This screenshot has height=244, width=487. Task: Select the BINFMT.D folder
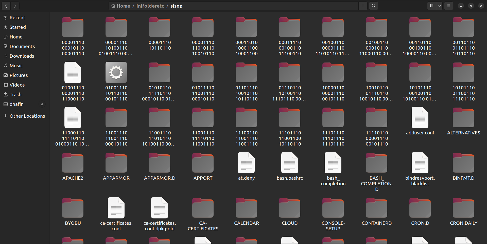click(463, 166)
